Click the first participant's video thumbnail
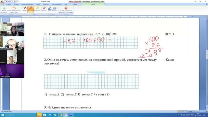Viewport: 208px width, 117px height. [12, 29]
